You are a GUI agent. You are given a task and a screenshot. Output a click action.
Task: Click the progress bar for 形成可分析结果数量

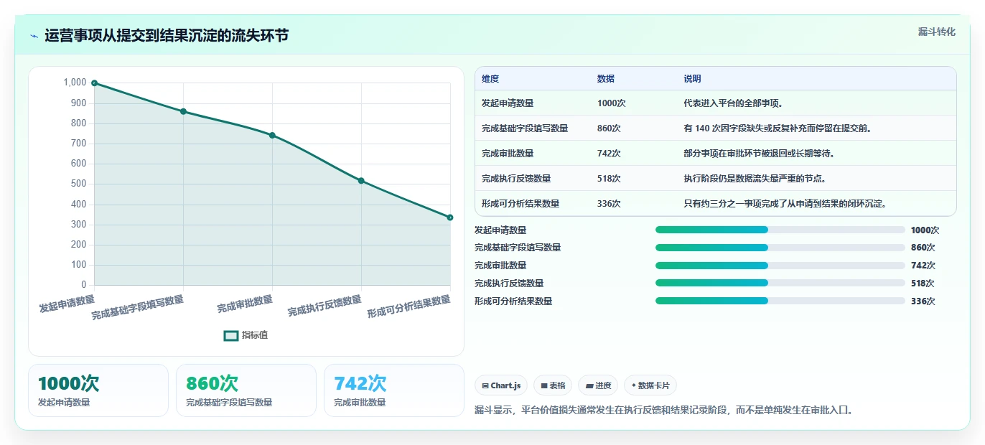tap(780, 301)
